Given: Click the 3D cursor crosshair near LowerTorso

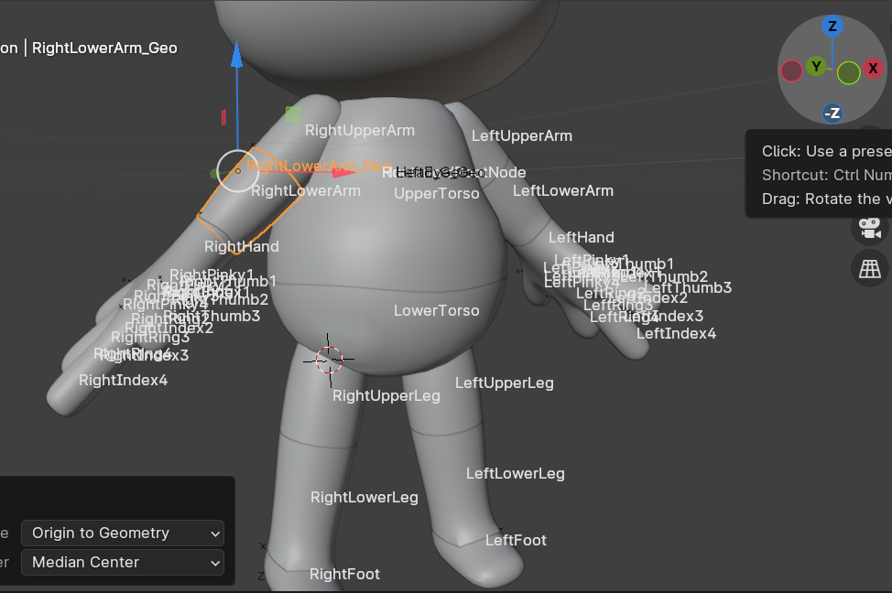Looking at the screenshot, I should coord(328,360).
